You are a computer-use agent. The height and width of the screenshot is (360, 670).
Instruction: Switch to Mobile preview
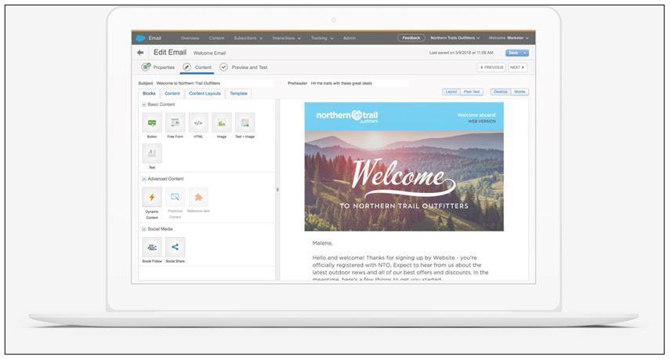(x=520, y=92)
